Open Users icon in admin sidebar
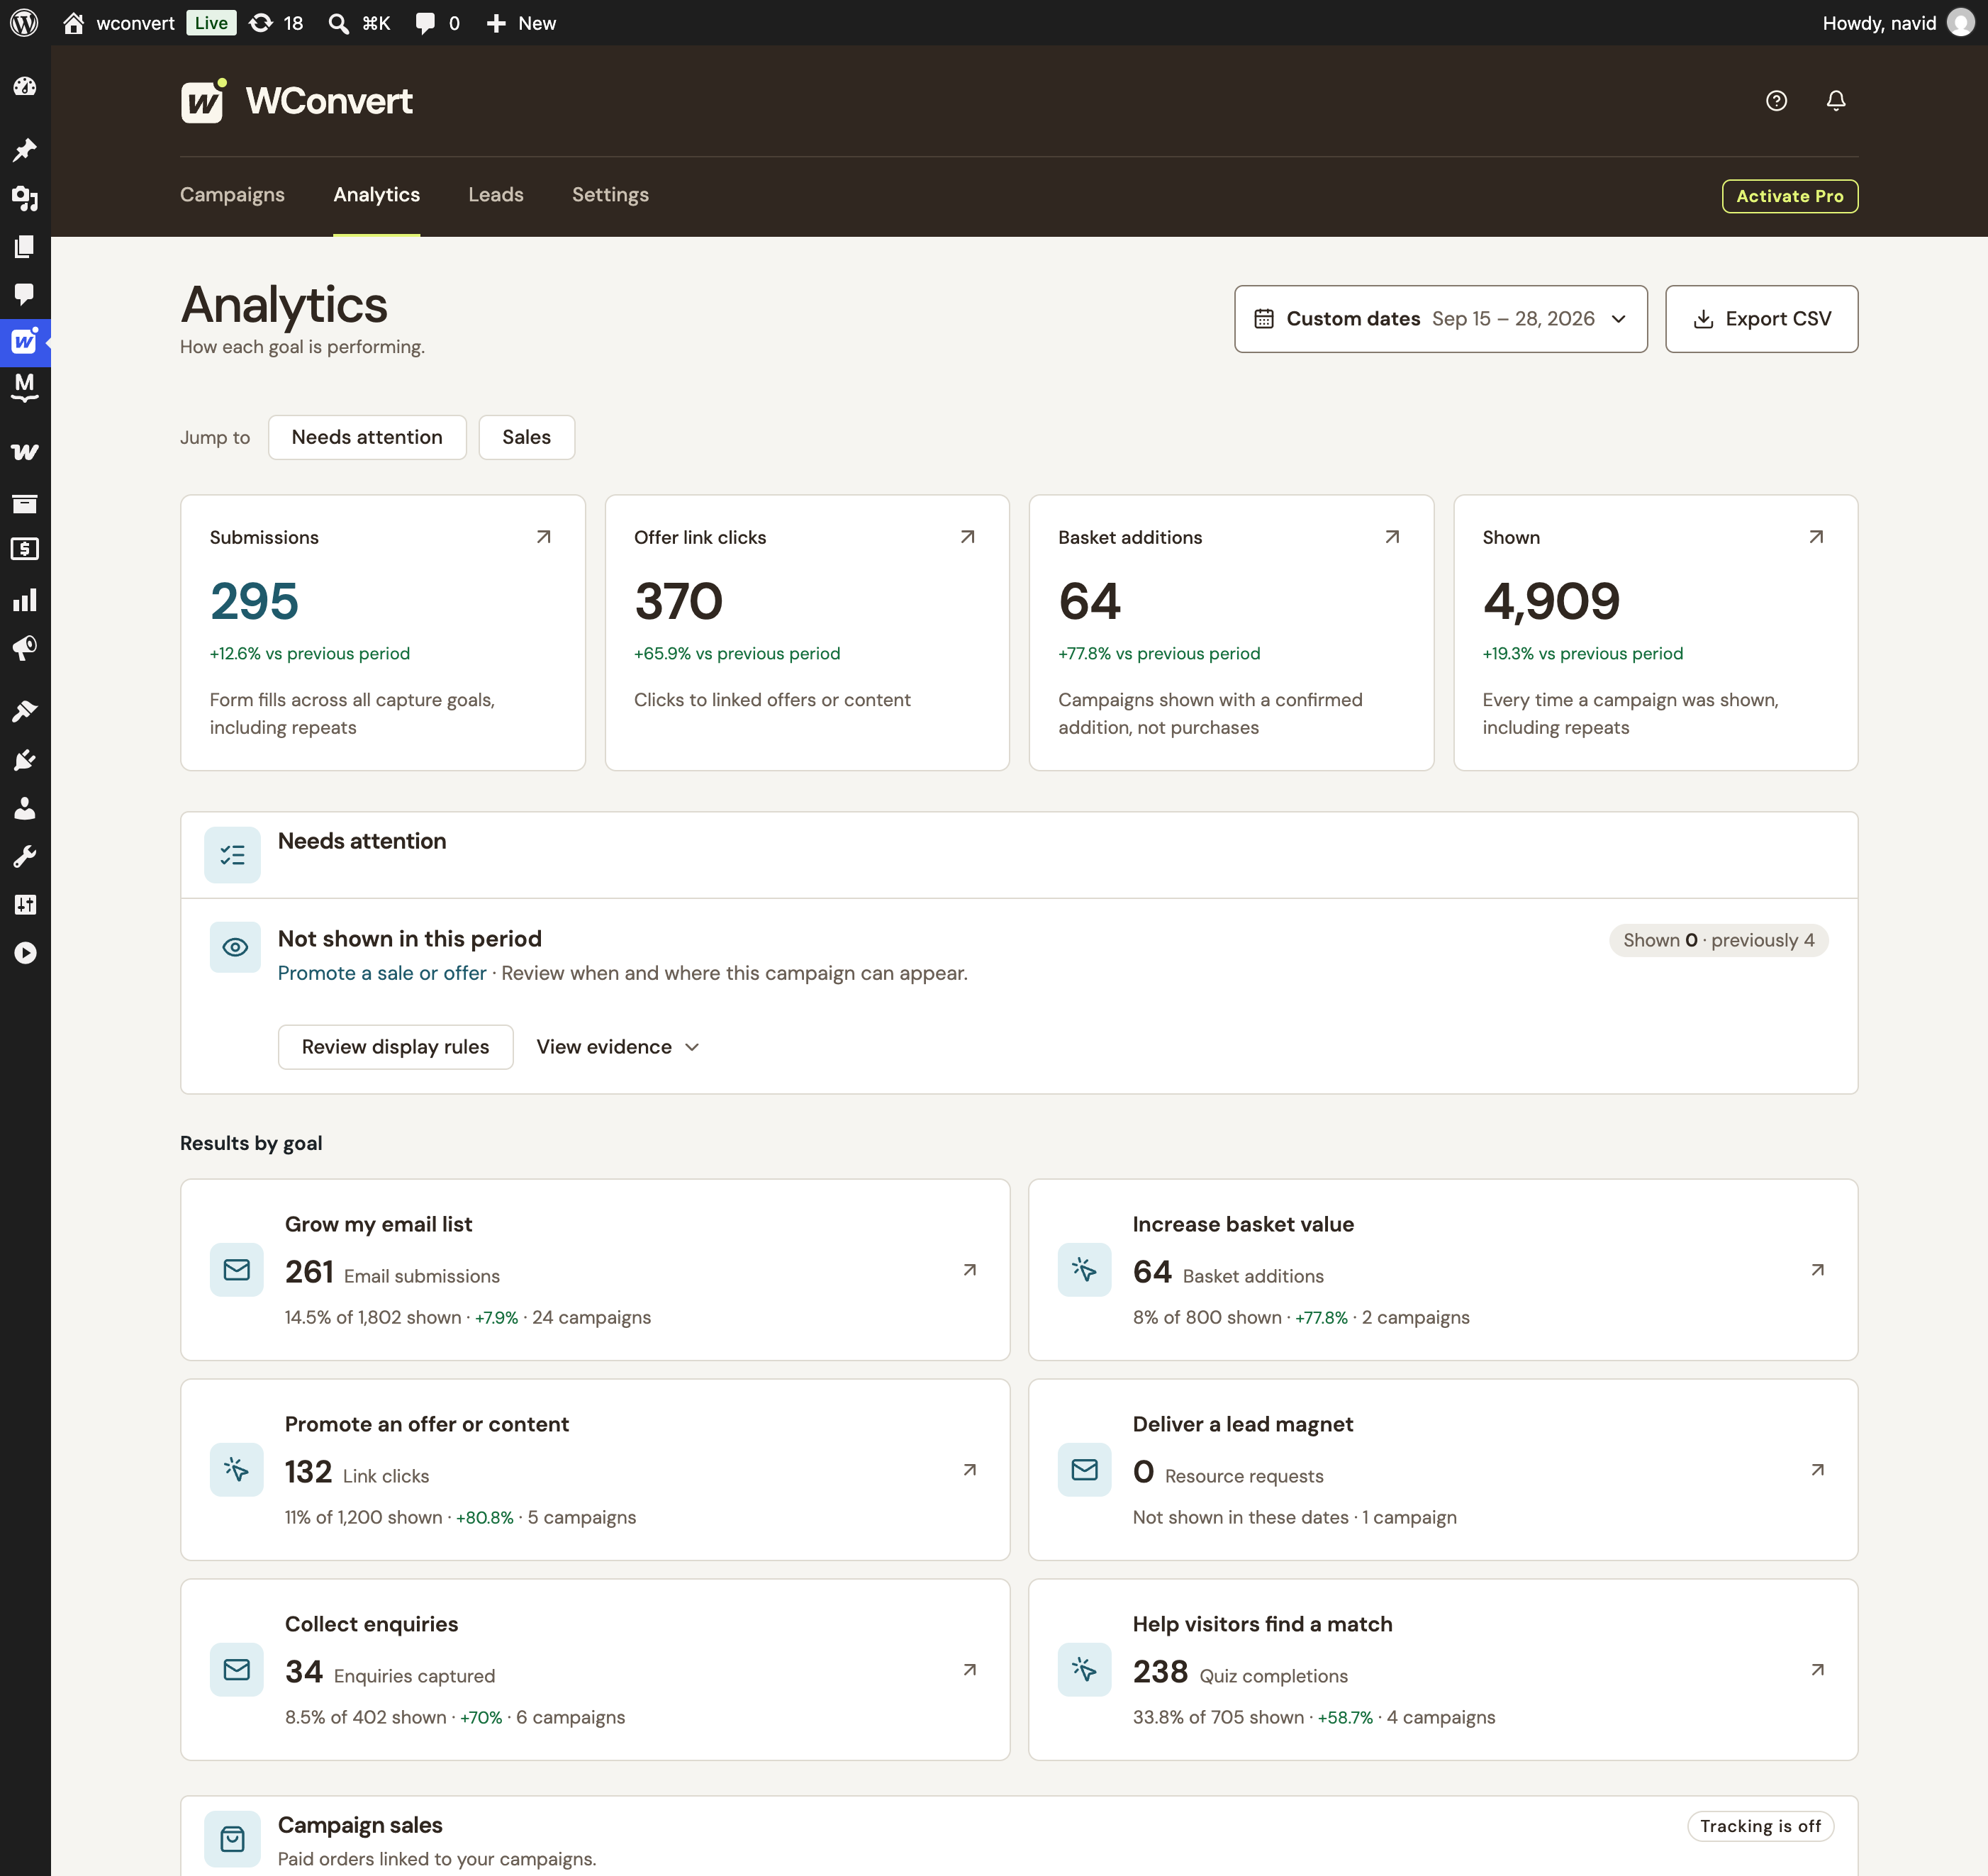 tap(25, 808)
